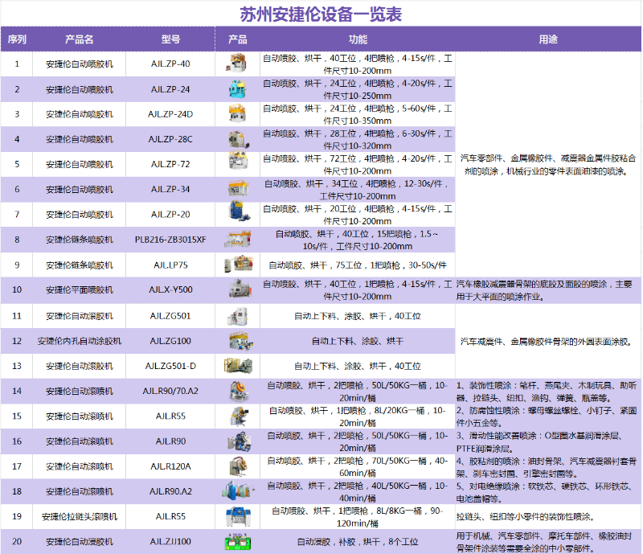Image resolution: width=643 pixels, height=554 pixels.
Task: Click the 型号 column header
Action: pos(169,37)
